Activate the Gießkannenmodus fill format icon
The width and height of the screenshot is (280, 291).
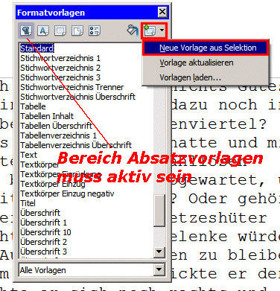point(133,31)
